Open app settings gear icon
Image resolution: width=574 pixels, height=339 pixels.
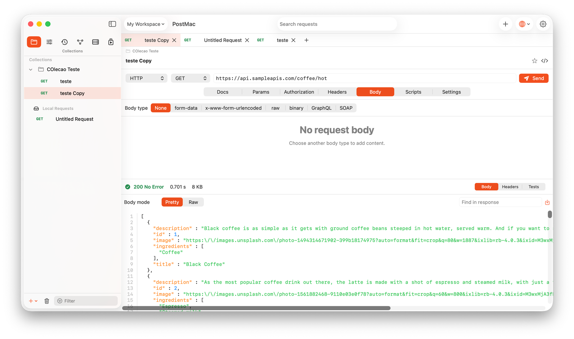pyautogui.click(x=543, y=24)
